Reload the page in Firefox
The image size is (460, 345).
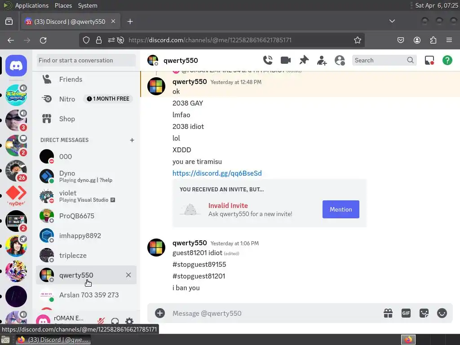(43, 40)
